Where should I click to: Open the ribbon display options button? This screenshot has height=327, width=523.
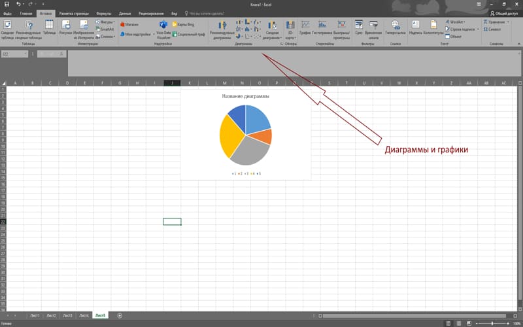click(x=479, y=5)
